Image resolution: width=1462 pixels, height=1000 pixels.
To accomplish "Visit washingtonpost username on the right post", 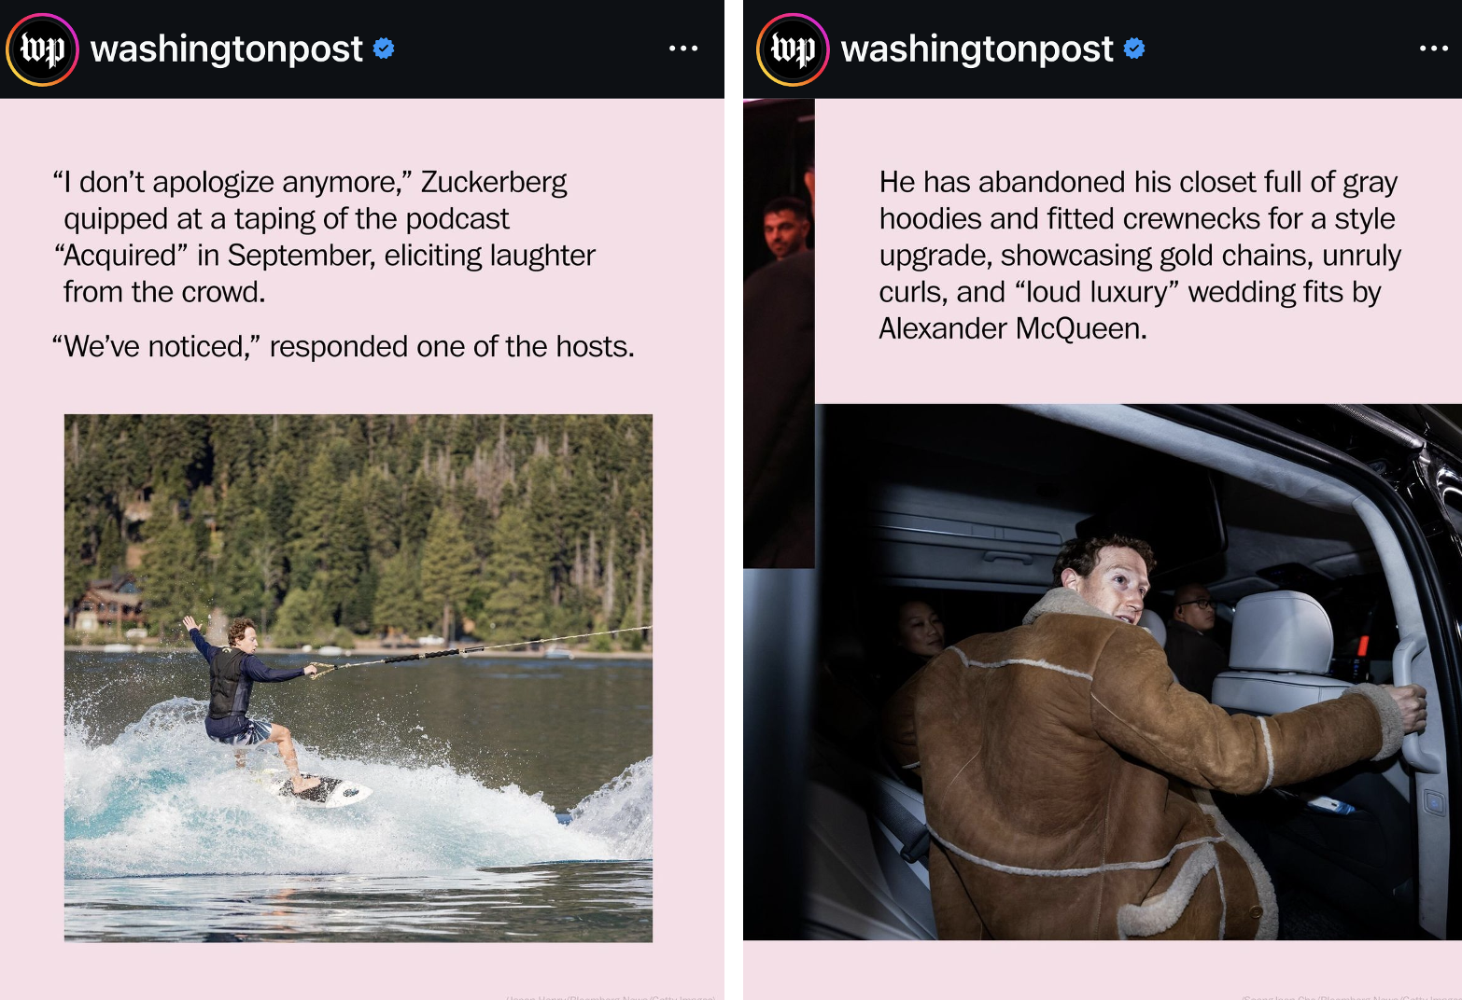I will tap(977, 49).
